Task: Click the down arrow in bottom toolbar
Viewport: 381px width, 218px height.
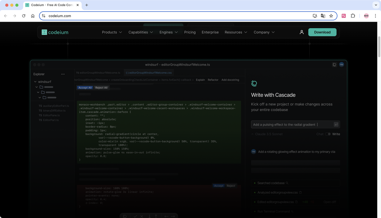Action: point(150,217)
